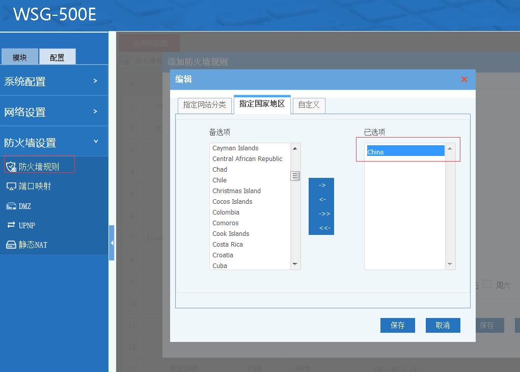Remove selected country with single left arrow
Viewport: 520px width, 372px height.
click(321, 200)
